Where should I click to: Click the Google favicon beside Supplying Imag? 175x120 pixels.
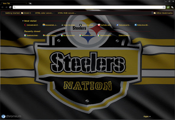[x=25, y=35]
